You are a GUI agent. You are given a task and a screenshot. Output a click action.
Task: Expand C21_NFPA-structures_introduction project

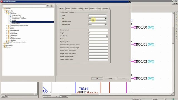pos(5,42)
